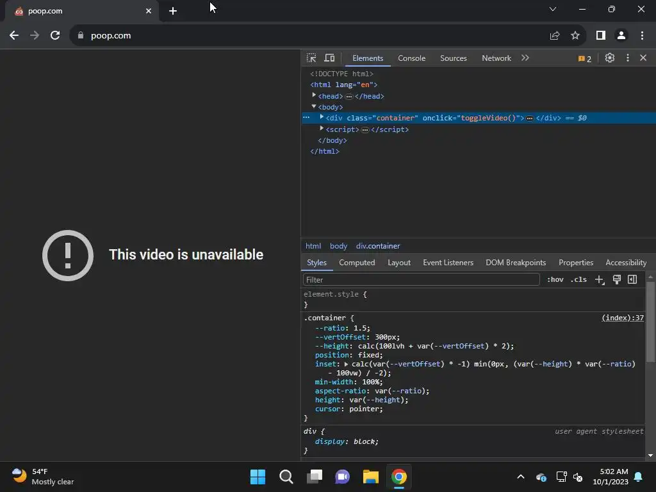Click the position: fixed declaration
The image size is (656, 492).
click(x=349, y=355)
